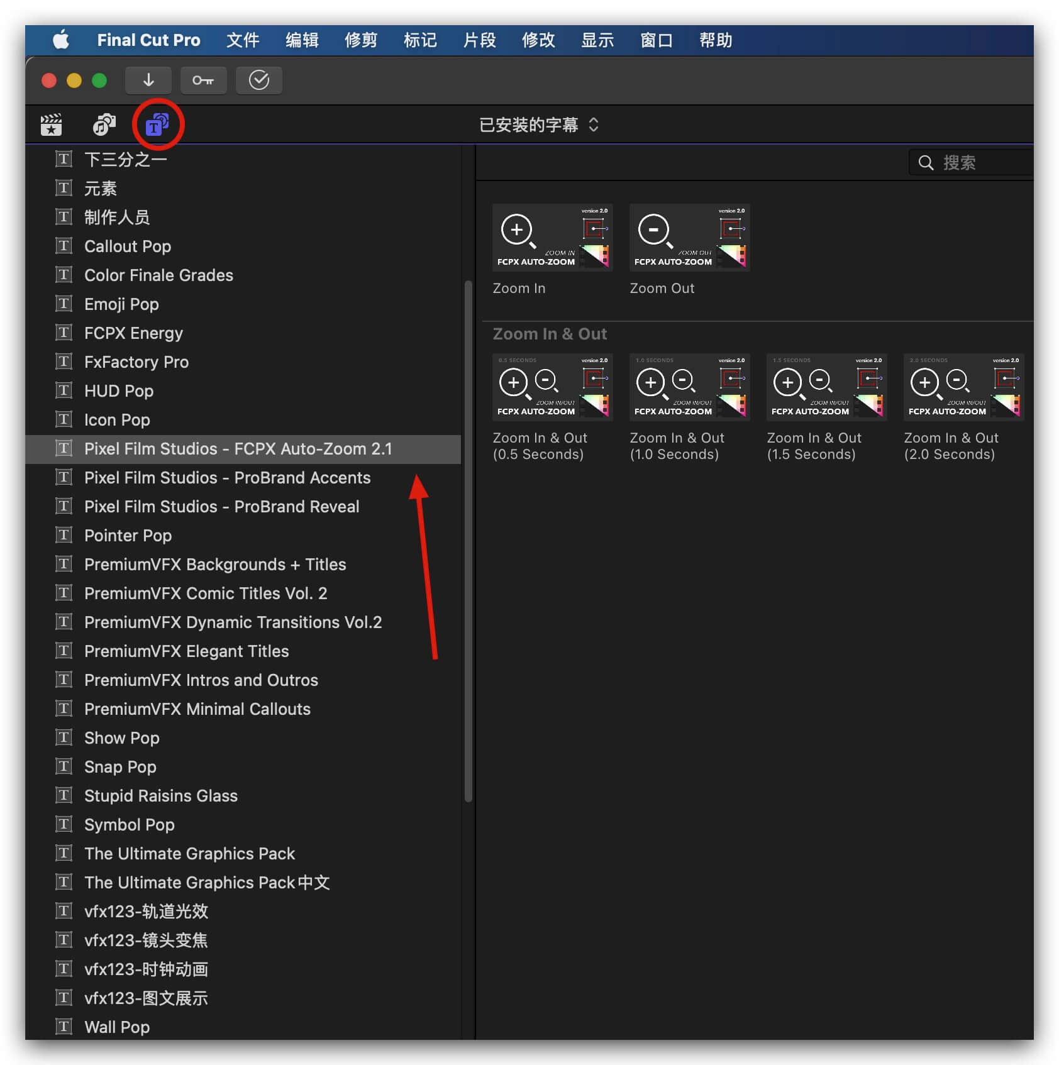Select the Stupid Raisins Glass category
Viewport: 1059px width, 1065px height.
click(x=243, y=796)
